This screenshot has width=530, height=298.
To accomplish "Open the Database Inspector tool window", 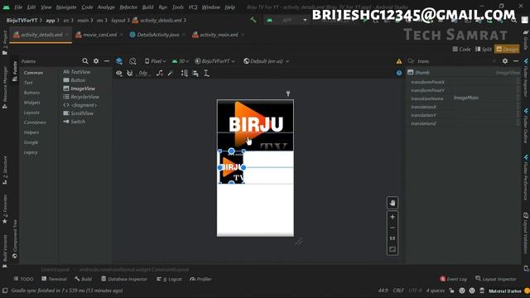I will point(124,279).
